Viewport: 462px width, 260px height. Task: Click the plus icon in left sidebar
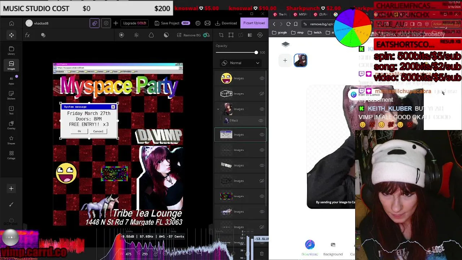[11, 188]
